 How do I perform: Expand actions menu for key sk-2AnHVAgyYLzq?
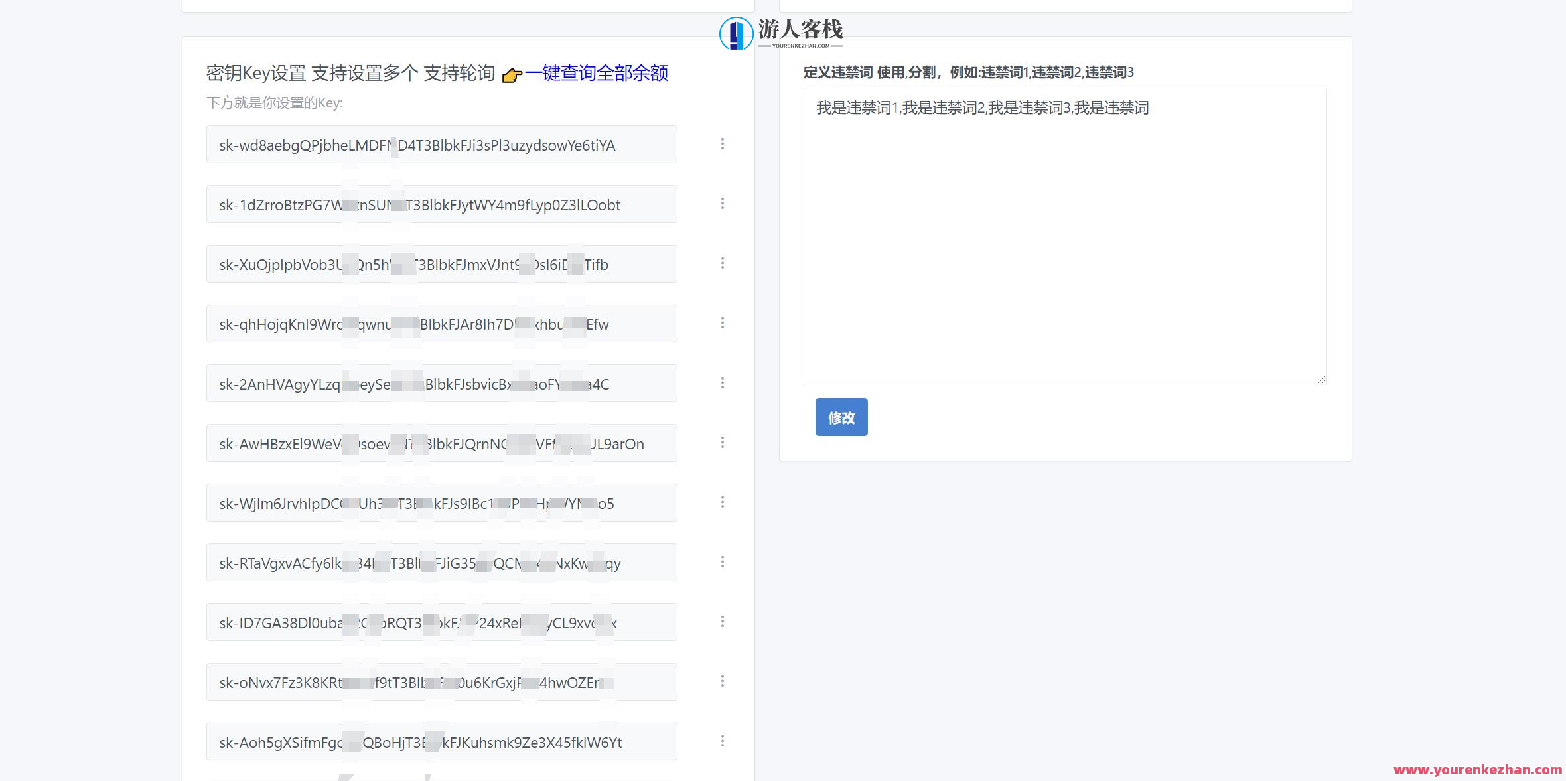723,383
